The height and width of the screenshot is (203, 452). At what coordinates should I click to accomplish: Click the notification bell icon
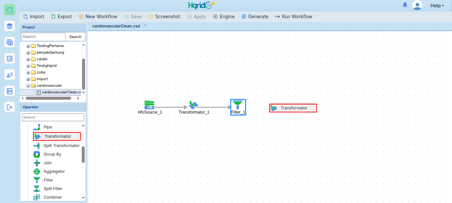click(x=405, y=5)
